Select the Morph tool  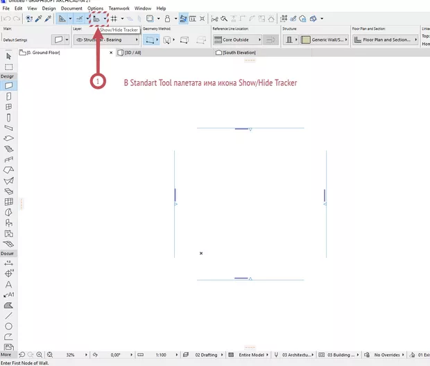pyautogui.click(x=8, y=213)
